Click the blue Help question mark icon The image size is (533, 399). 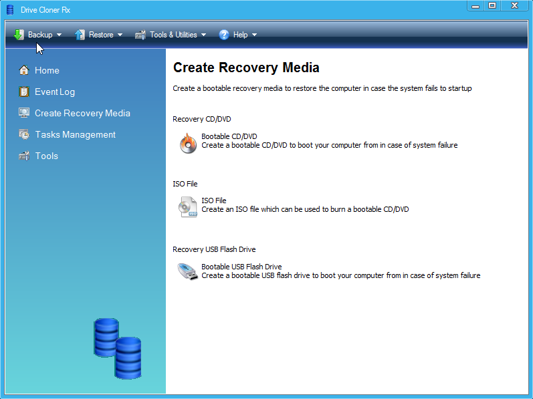click(x=223, y=35)
